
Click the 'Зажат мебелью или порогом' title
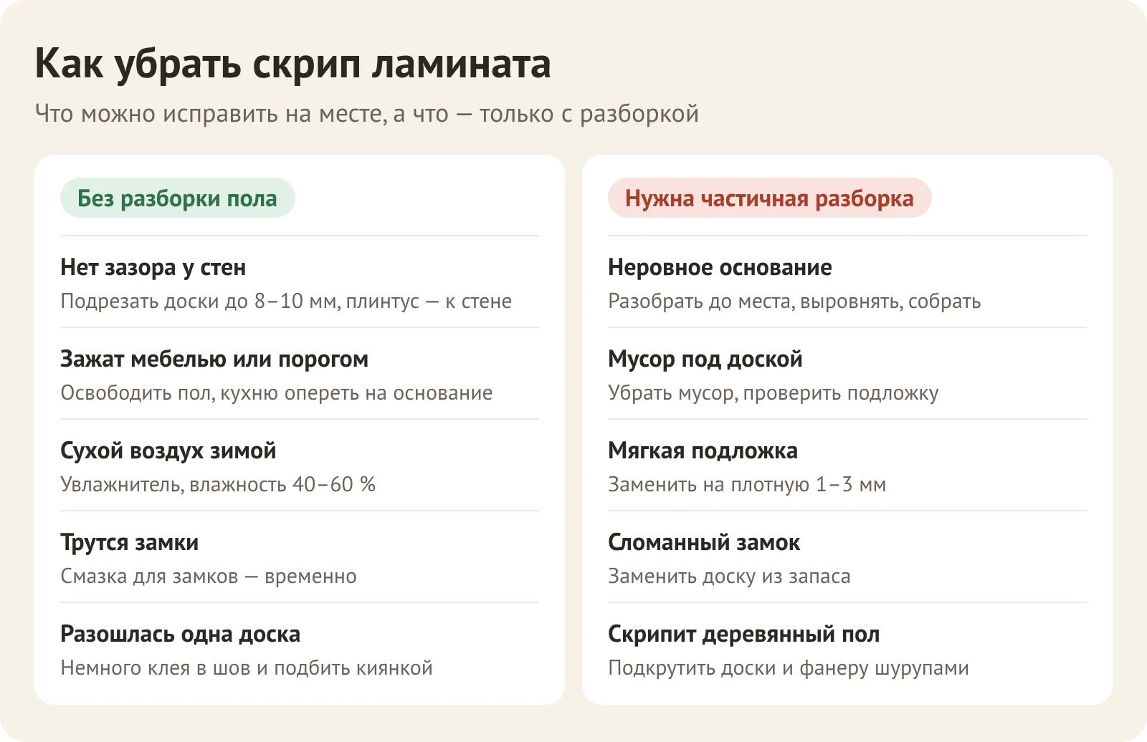[214, 359]
